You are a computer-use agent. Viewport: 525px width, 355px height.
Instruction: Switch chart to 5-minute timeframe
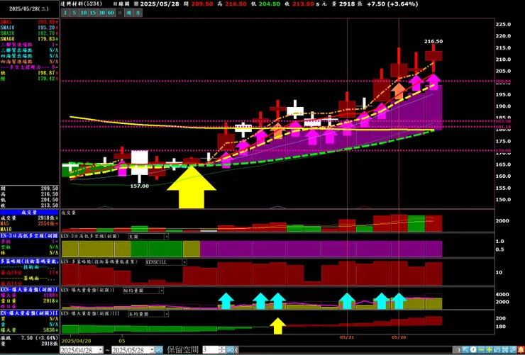(74, 13)
